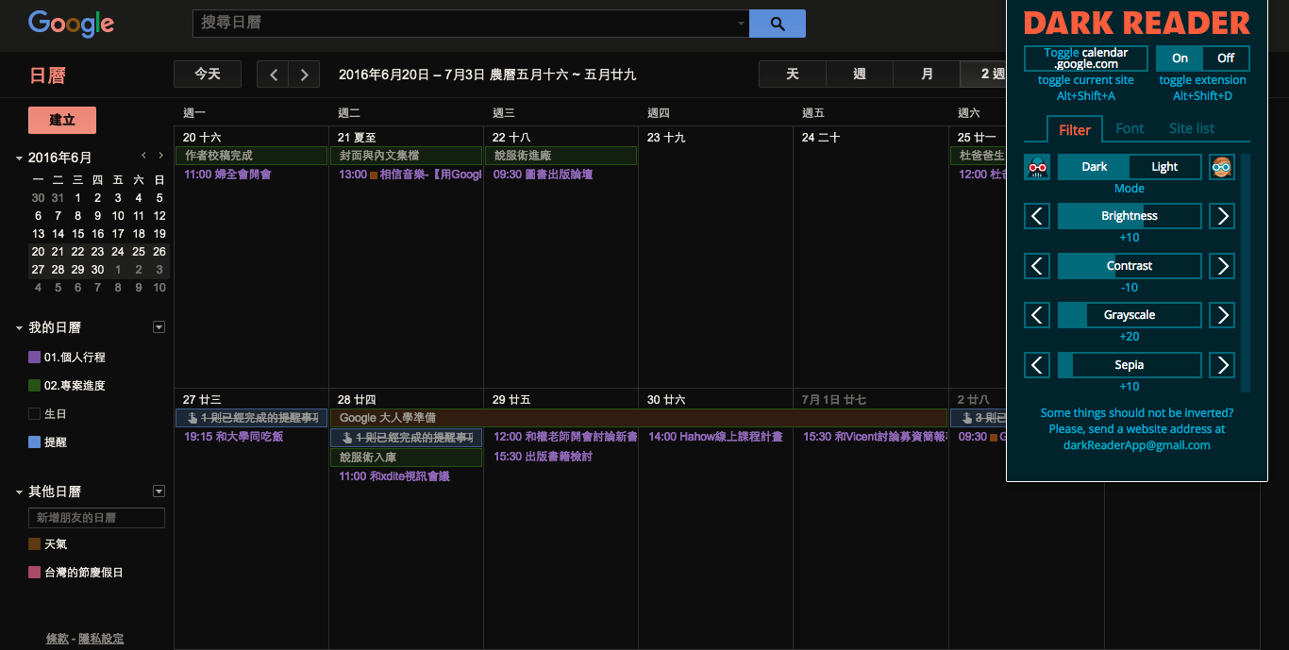Collapse the 2016年6月 mini calendar
The height and width of the screenshot is (650, 1289).
click(x=19, y=158)
